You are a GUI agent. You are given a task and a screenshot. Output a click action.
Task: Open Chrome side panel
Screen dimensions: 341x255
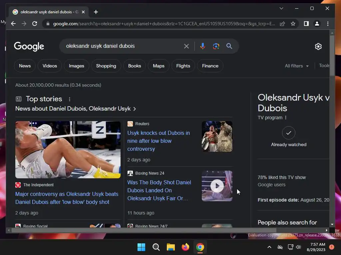pos(306,24)
